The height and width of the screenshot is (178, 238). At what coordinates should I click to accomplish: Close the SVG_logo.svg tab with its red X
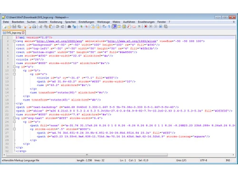[x=23, y=33]
